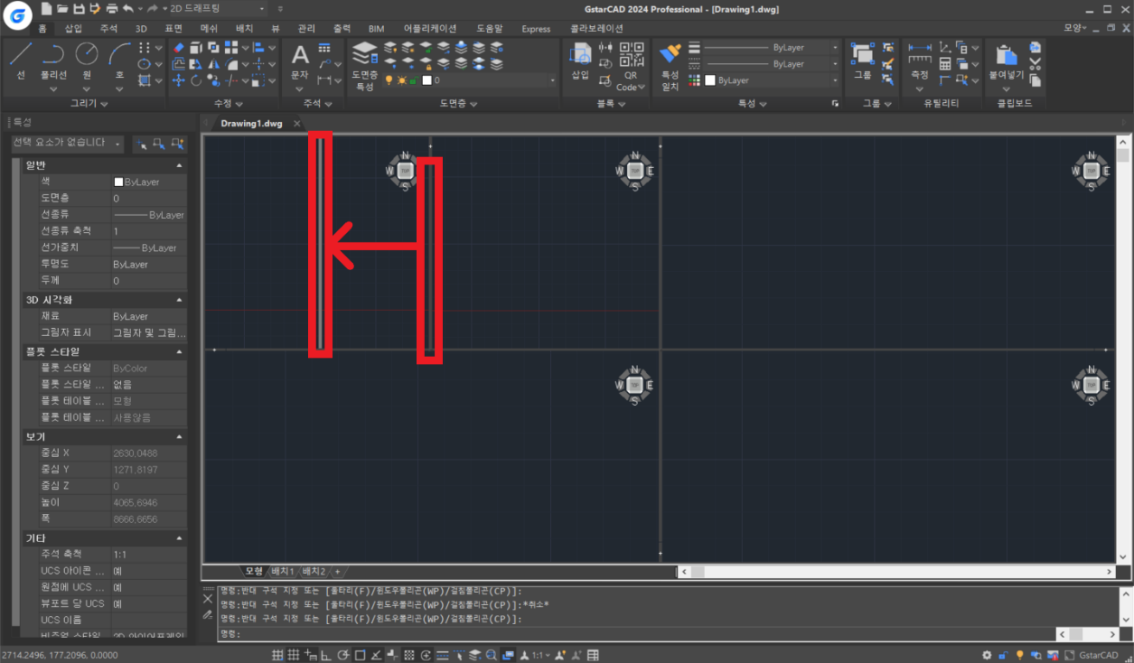1134x663 pixels.
Task: Click the Open folder icon in quick access
Action: click(62, 8)
